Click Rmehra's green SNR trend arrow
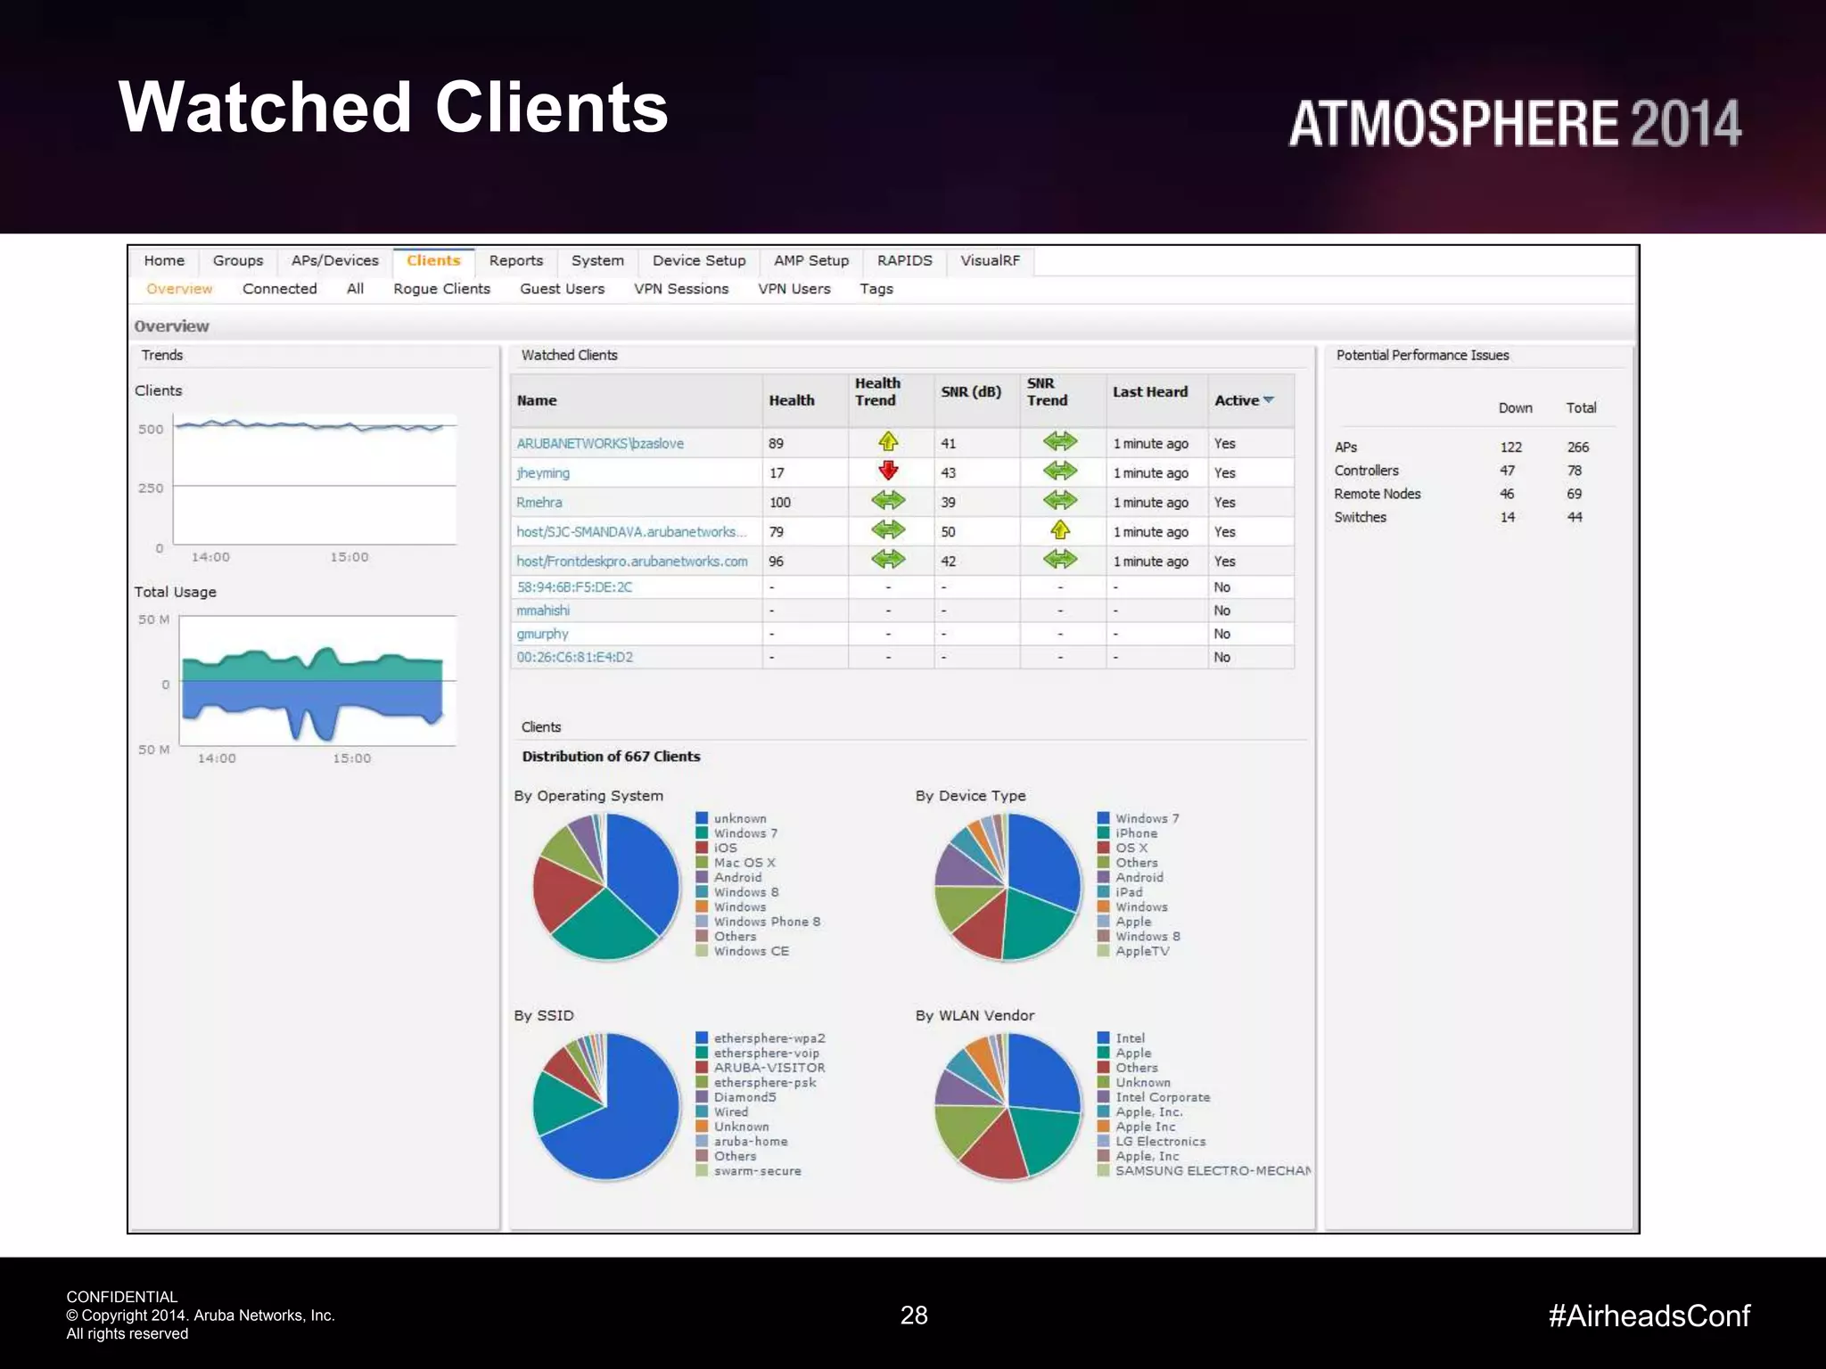1826x1369 pixels. tap(1060, 501)
